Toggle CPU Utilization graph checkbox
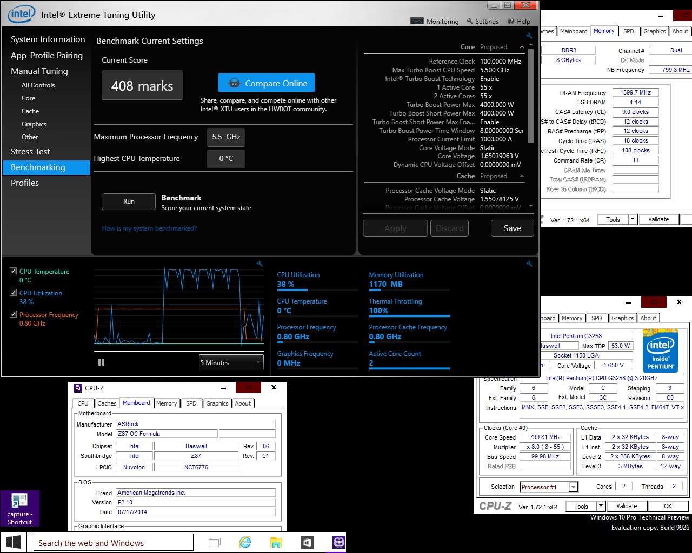 (x=14, y=293)
